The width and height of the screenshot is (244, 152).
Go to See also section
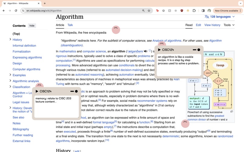tap(18, 117)
